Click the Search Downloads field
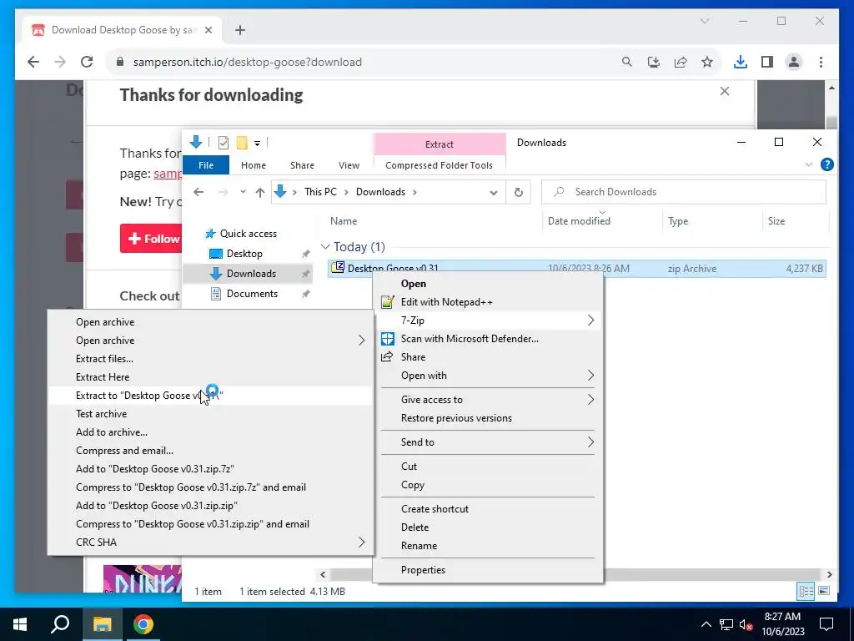 tap(684, 192)
